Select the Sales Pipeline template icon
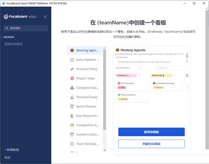This screenshot has height=164, width=209. pyautogui.click(x=72, y=60)
